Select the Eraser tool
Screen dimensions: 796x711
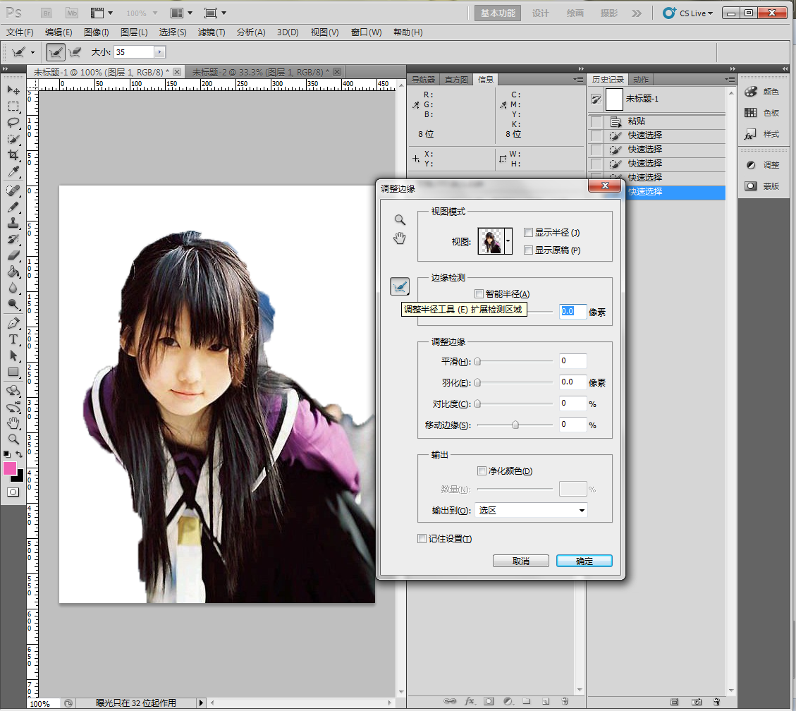click(13, 255)
